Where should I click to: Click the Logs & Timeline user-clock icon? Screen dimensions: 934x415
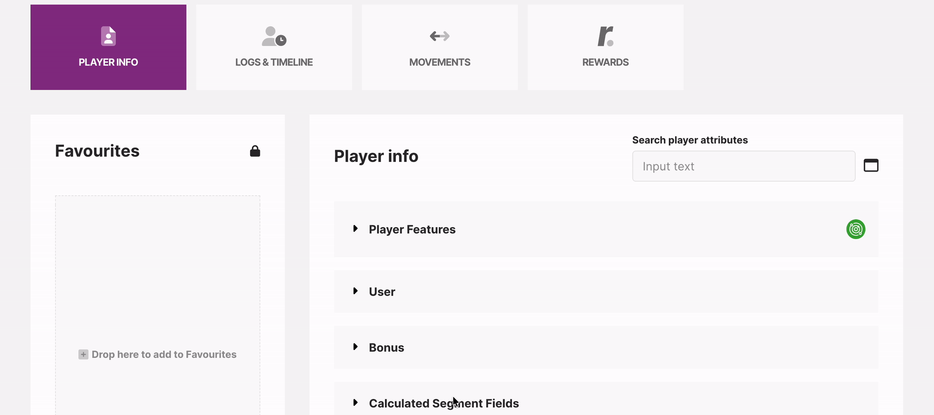coord(274,36)
